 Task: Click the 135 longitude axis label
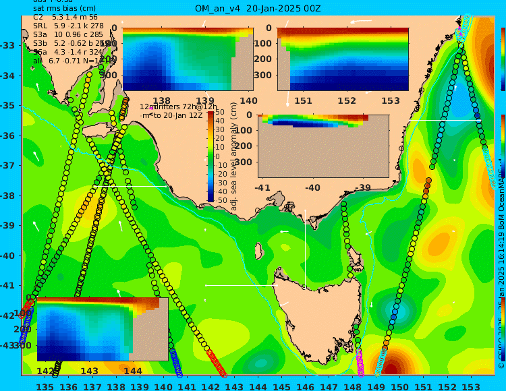[x=45, y=386]
